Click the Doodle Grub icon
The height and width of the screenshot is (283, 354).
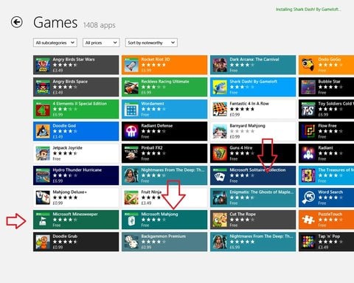pos(43,242)
